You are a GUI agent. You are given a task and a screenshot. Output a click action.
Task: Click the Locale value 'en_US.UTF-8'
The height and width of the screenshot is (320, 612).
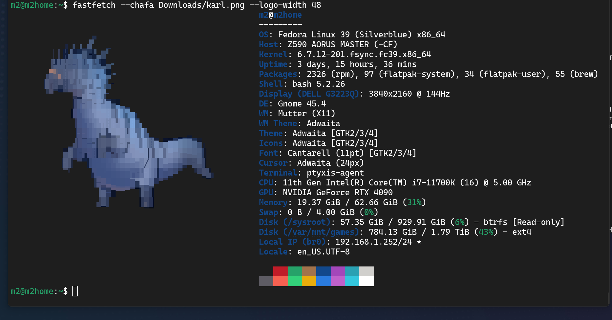coord(323,252)
